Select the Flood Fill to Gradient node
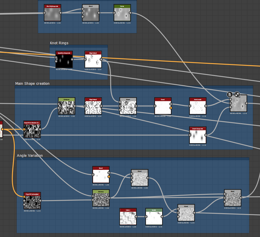 (32, 201)
